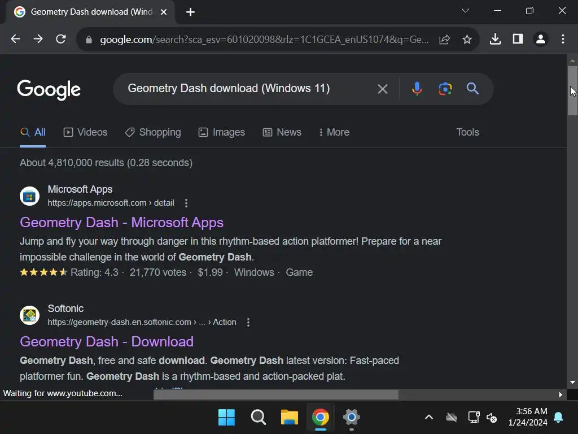This screenshot has height=434, width=578.
Task: Click the scrollbar down arrow
Action: (x=572, y=383)
